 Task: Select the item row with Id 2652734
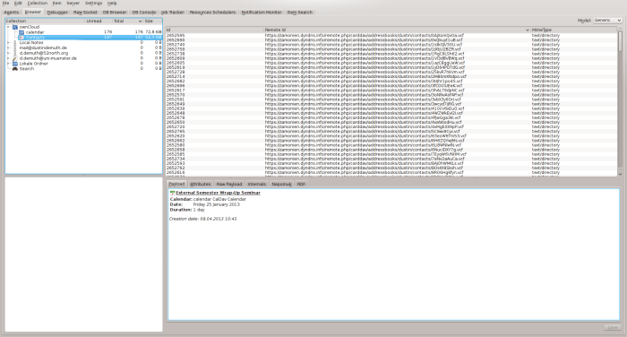pyautogui.click(x=391, y=159)
